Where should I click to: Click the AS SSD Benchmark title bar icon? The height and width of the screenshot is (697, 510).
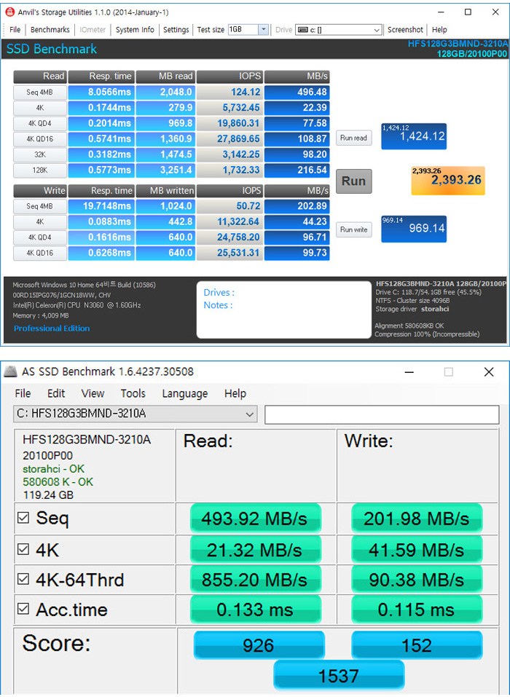pyautogui.click(x=11, y=372)
